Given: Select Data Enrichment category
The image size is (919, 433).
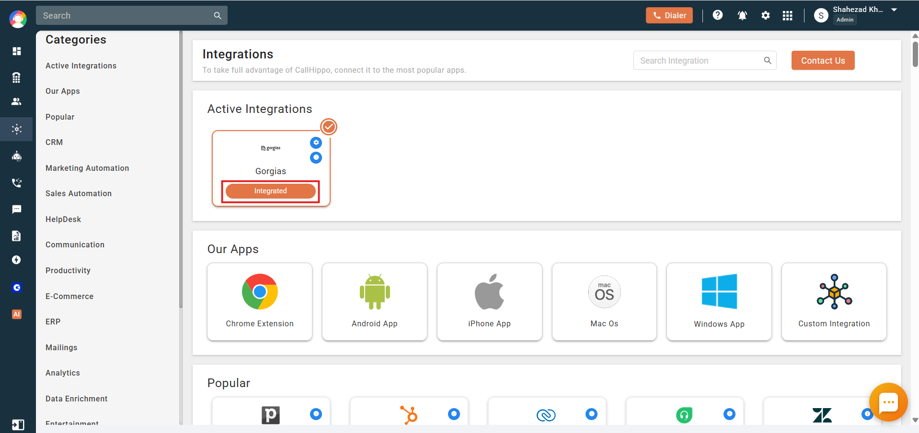Looking at the screenshot, I should tap(77, 399).
